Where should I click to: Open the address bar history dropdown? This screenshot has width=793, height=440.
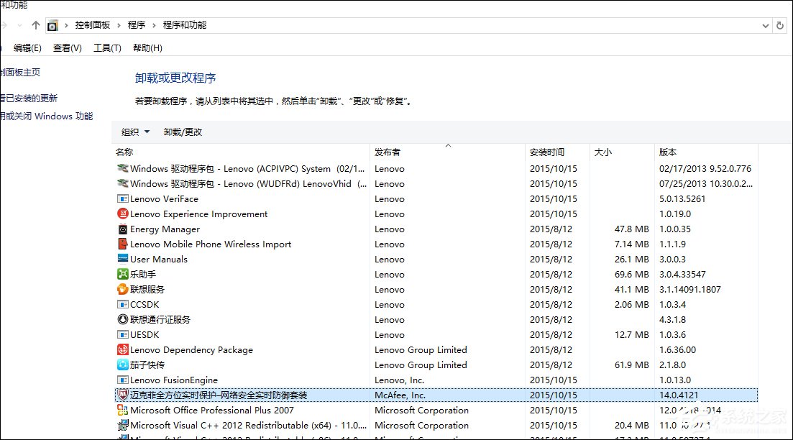point(766,24)
